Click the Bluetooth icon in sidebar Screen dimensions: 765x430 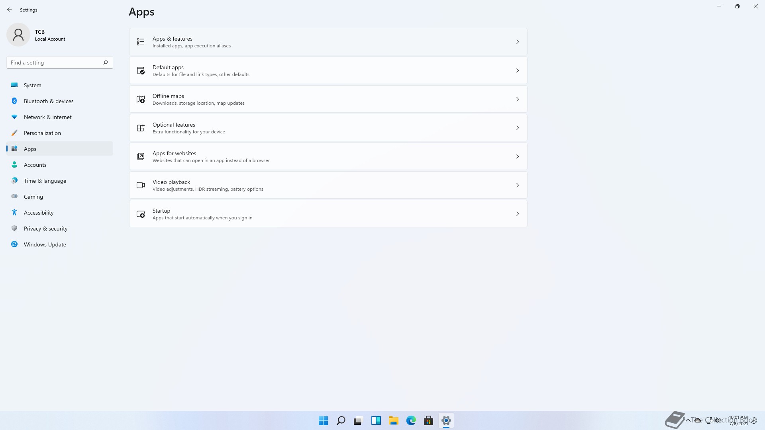point(14,101)
